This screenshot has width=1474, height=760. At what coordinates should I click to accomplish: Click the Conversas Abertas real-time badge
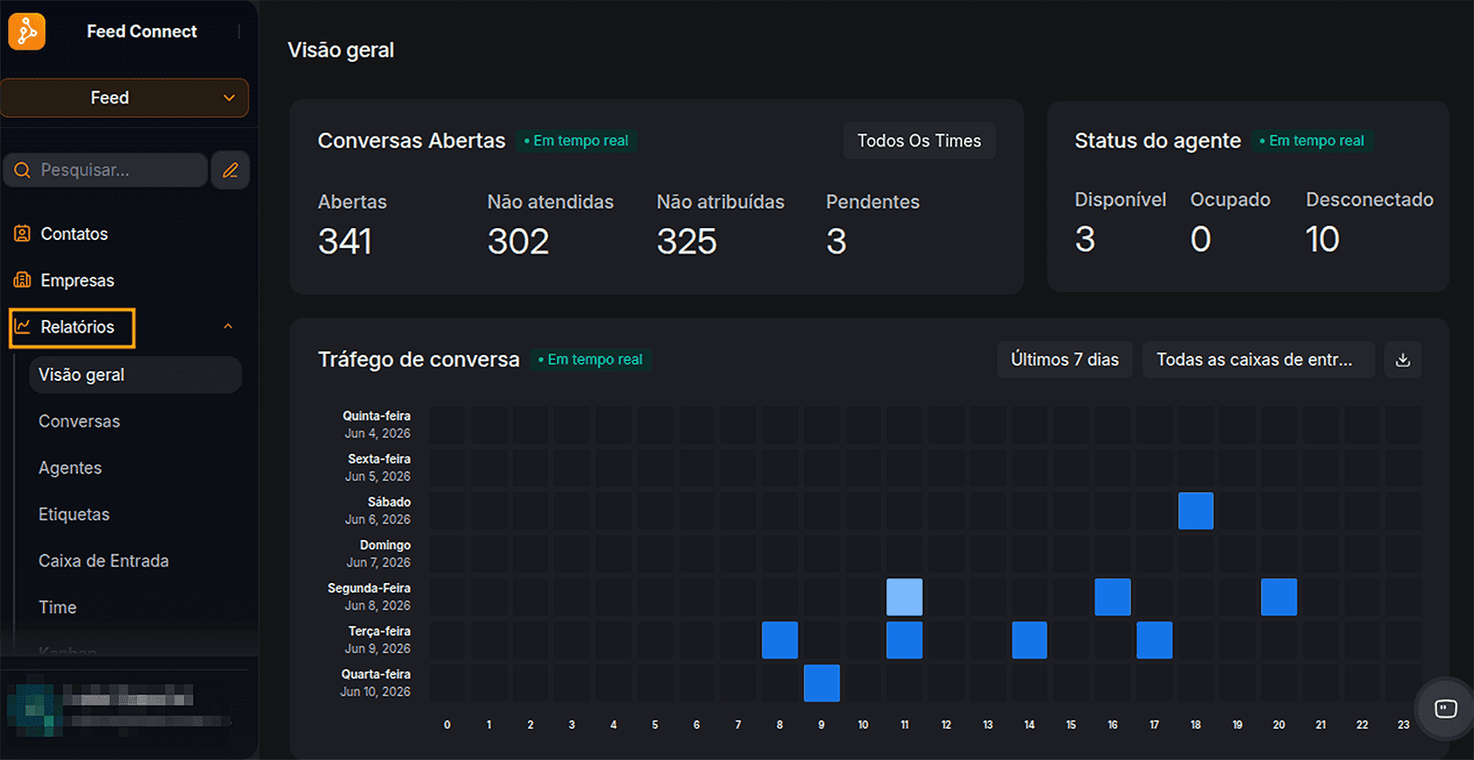coord(577,141)
